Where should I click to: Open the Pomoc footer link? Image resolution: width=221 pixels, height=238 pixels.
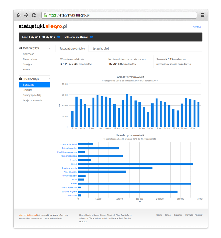pos(168,215)
